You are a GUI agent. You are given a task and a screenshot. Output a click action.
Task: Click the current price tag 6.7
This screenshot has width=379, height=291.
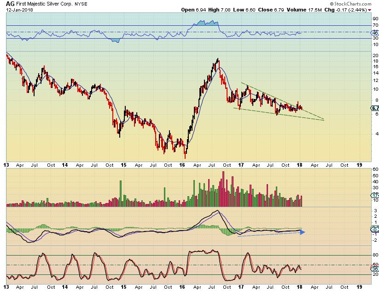tap(375, 108)
